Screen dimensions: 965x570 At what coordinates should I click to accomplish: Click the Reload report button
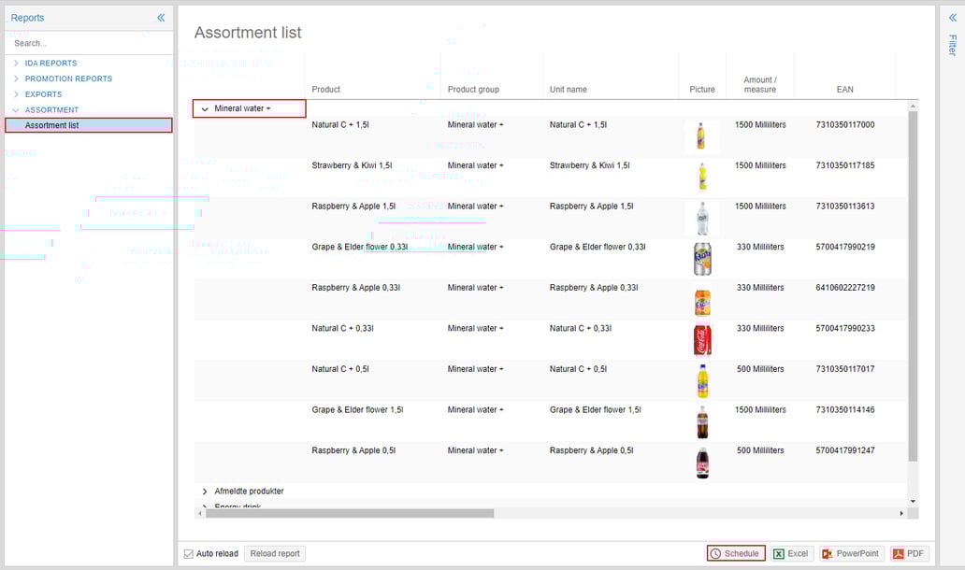pos(274,552)
